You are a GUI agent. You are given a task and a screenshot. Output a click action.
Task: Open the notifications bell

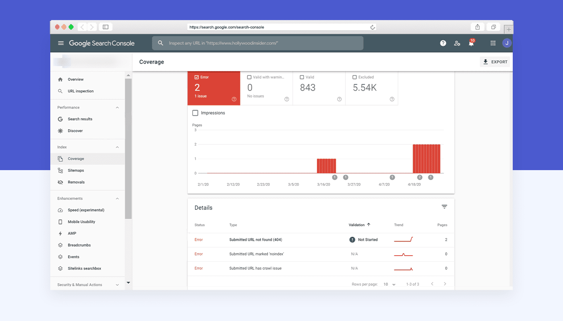(x=471, y=43)
